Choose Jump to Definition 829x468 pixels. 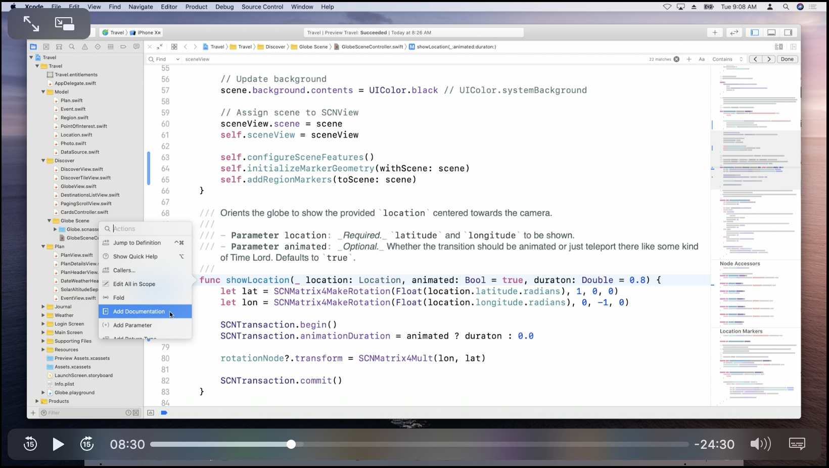pos(145,243)
